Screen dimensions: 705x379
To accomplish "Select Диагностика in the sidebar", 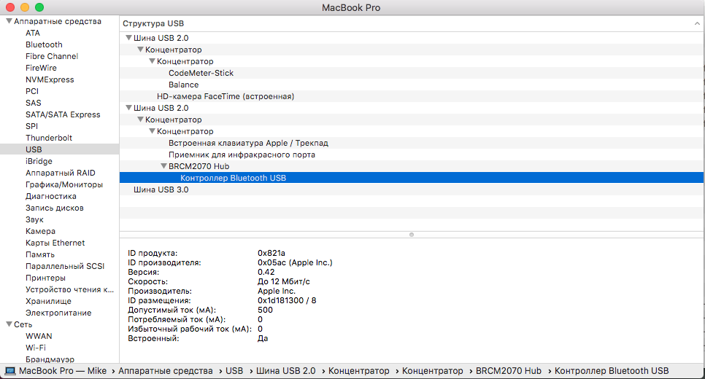I will [51, 196].
